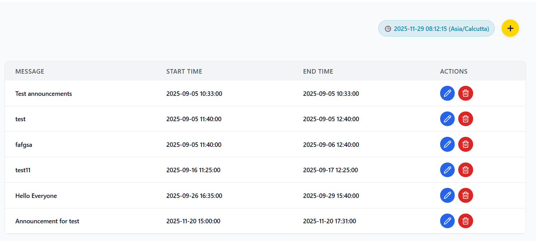Delete the "Hello Everyone" announcement
This screenshot has height=241, width=536.
coord(465,195)
